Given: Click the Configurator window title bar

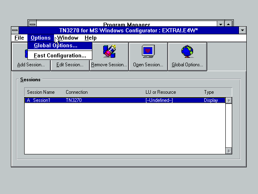Looking at the screenshot, I should pyautogui.click(x=129, y=30).
